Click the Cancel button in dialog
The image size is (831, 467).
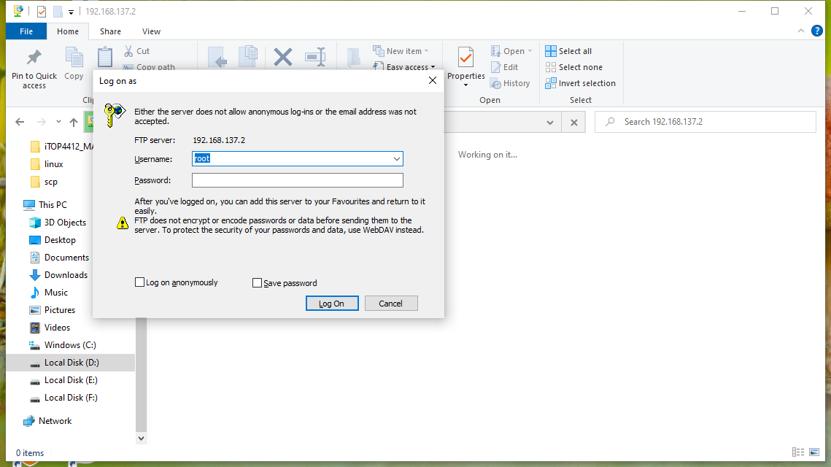[x=390, y=304]
